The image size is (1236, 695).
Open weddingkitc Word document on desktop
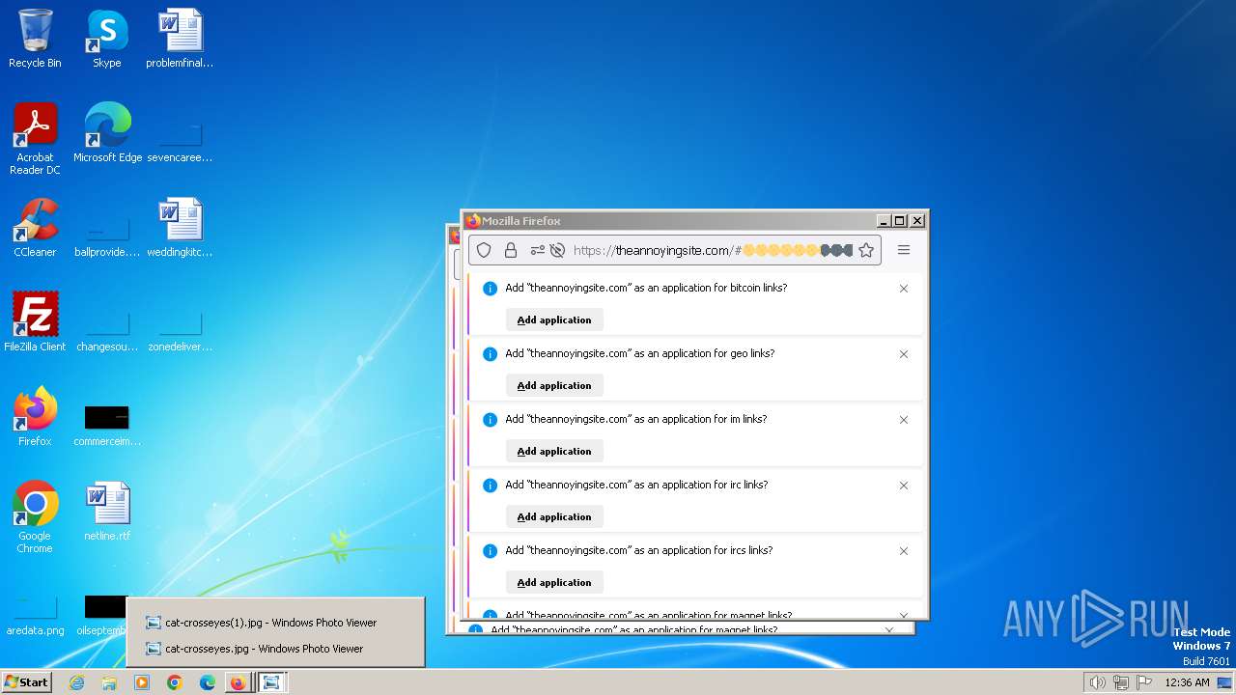click(180, 228)
